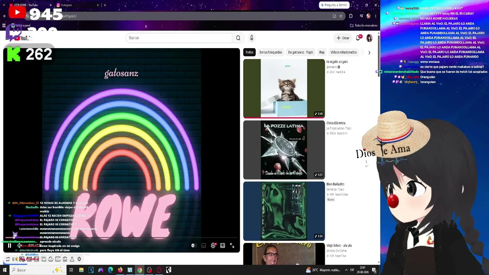Image resolution: width=489 pixels, height=275 pixels.
Task: Open the Crear menu on YouTube
Action: [343, 38]
